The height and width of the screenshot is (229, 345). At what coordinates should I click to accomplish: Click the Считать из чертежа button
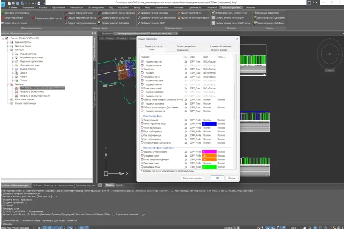pos(191,178)
